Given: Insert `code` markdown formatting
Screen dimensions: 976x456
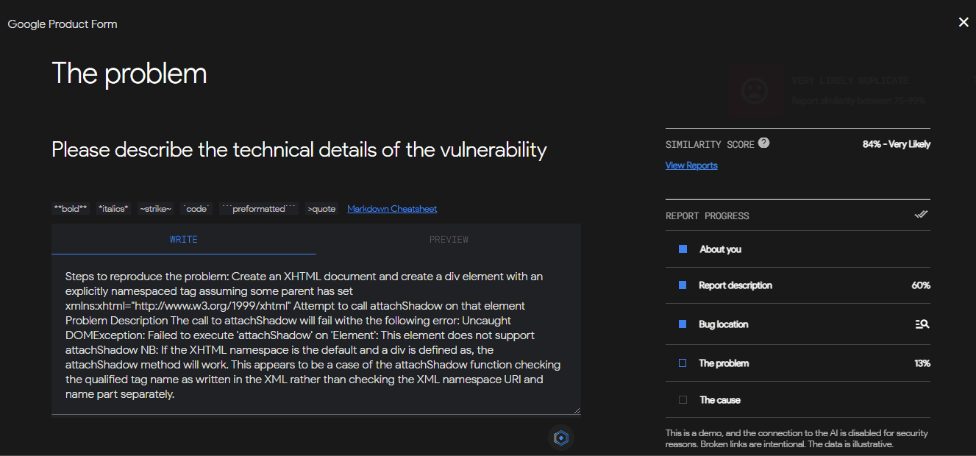Looking at the screenshot, I should 196,209.
